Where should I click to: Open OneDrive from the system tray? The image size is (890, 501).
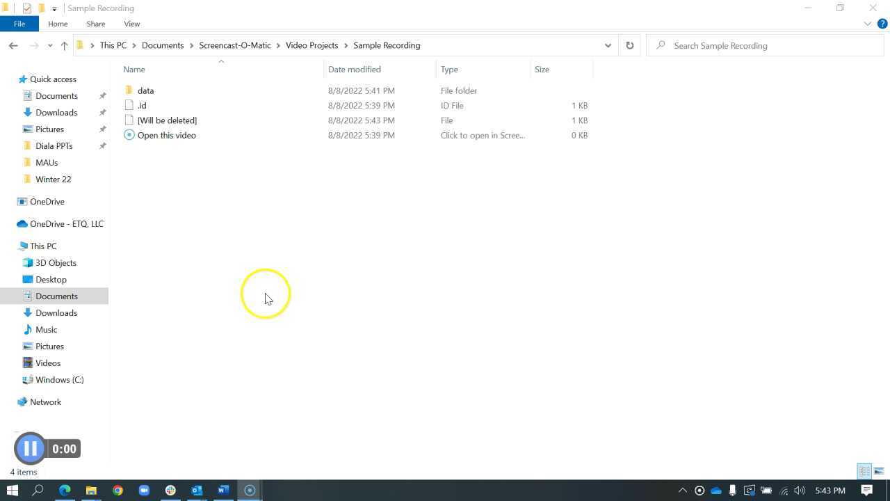716,490
